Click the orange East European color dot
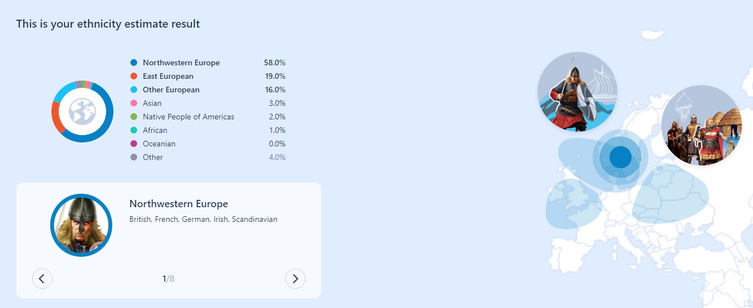 click(134, 76)
